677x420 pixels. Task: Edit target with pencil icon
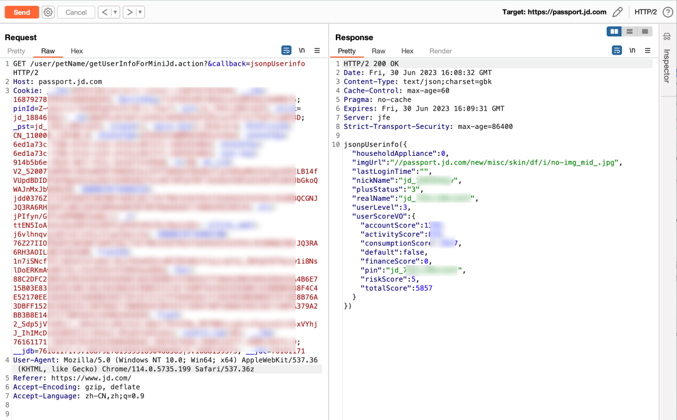point(617,12)
